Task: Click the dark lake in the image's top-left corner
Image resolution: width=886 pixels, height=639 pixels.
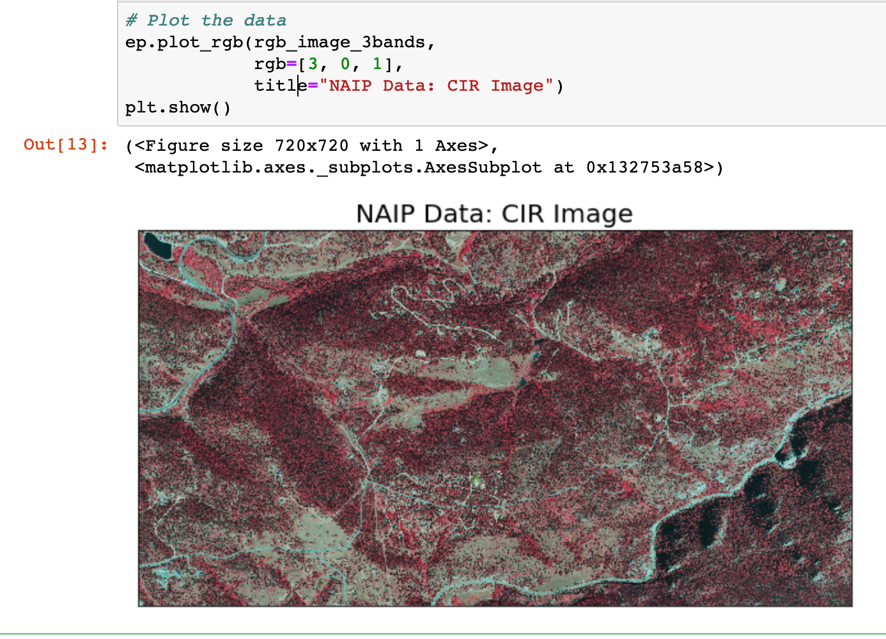Action: tap(155, 245)
